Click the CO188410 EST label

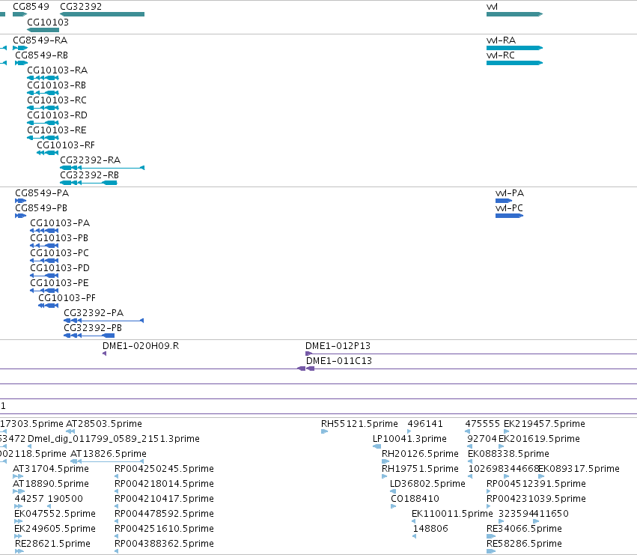tap(415, 499)
